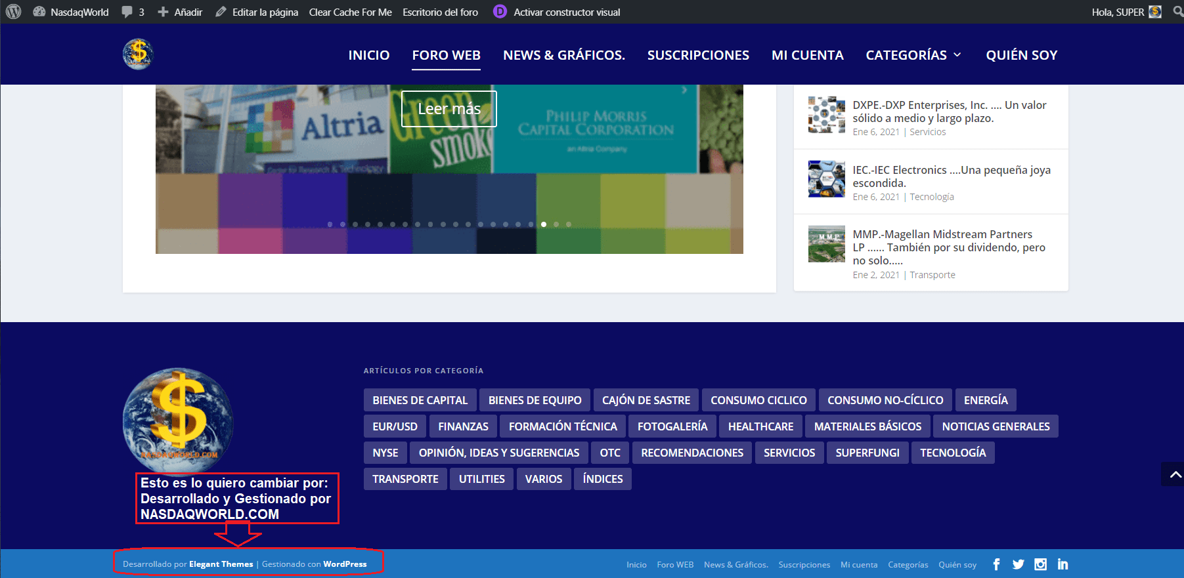Screen dimensions: 1184x578
Task: Open WordPress footer credit link
Action: [x=345, y=564]
